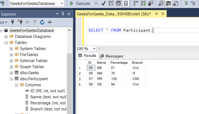199x114 pixels.
Task: Select row 4 header in results
Action: click(82, 84)
